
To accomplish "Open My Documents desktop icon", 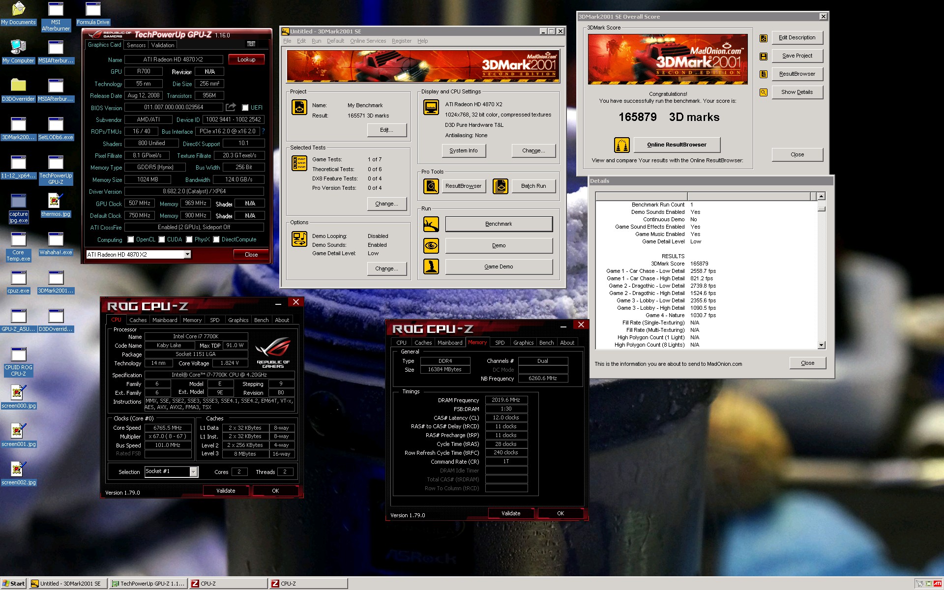I will coord(18,13).
